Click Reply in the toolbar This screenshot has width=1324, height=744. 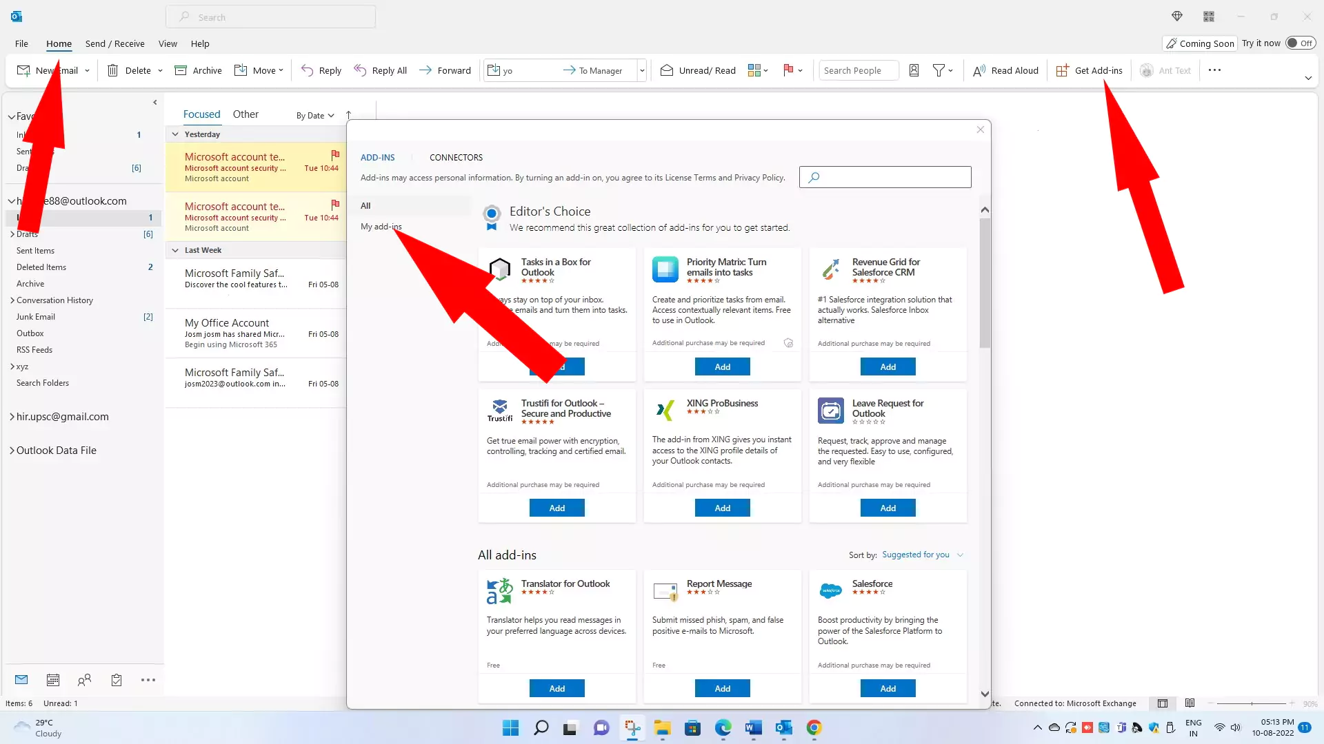point(321,70)
